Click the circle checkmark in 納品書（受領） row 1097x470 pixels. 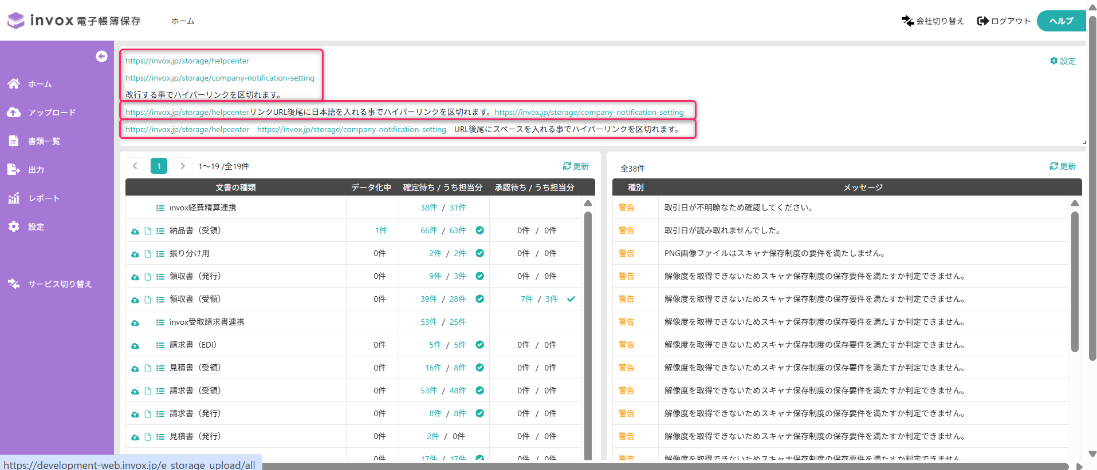pyautogui.click(x=479, y=230)
